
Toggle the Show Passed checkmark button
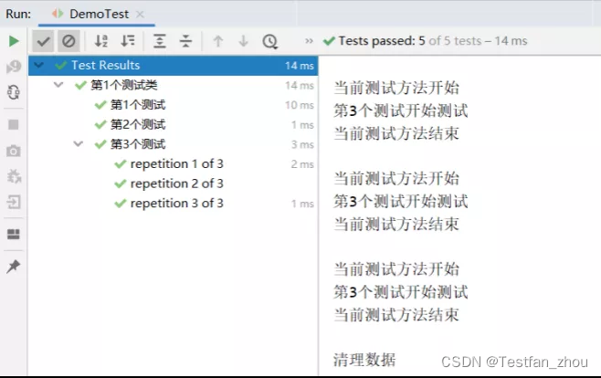point(43,41)
